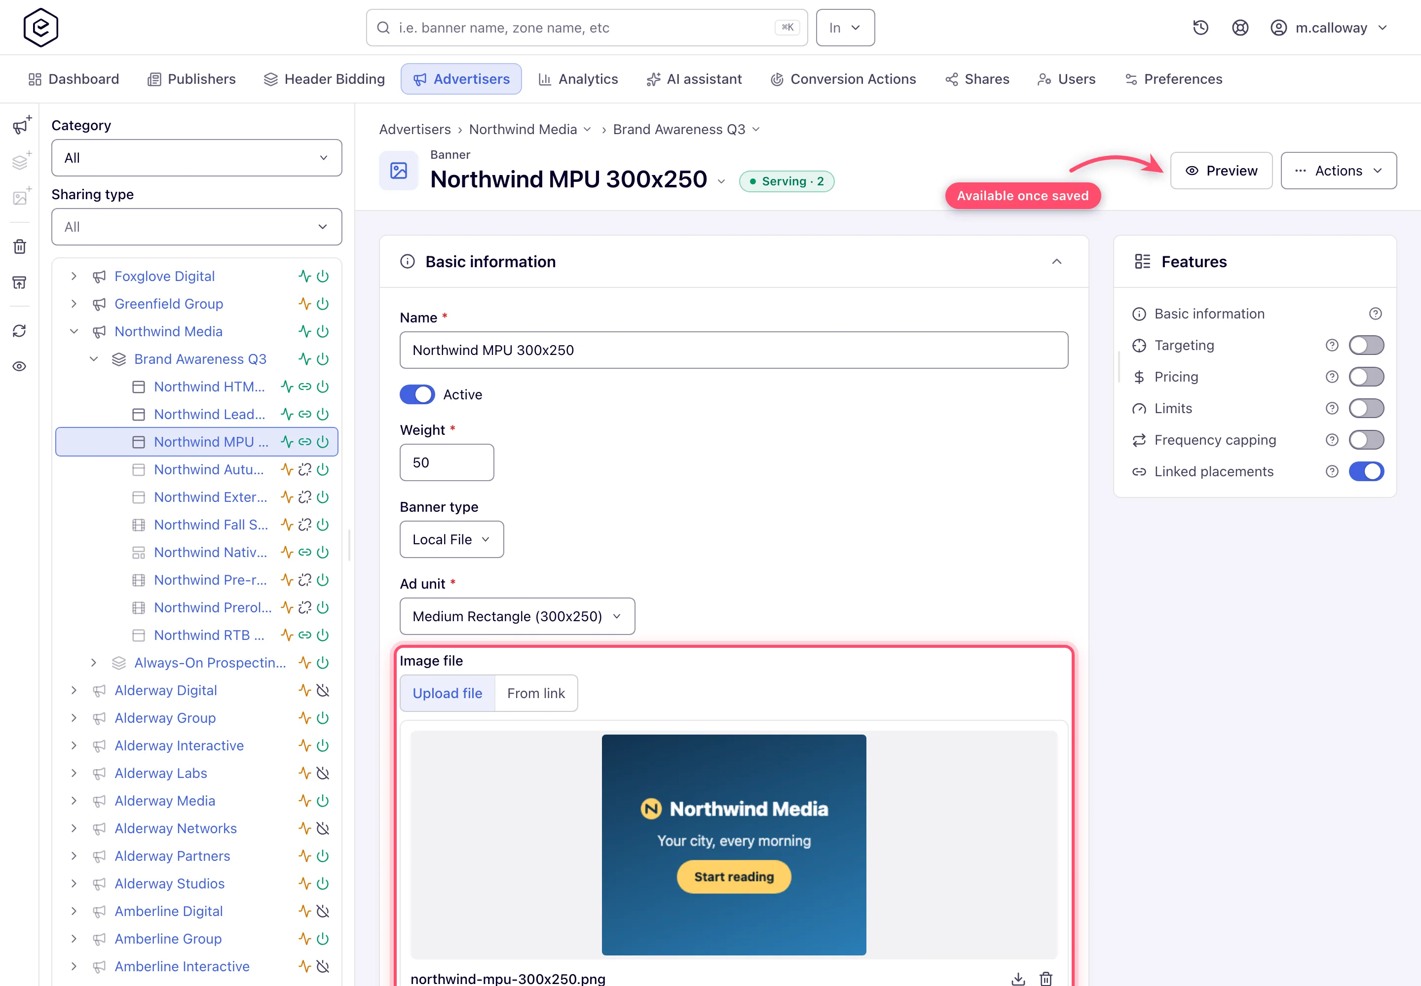Click the home logo icon
1421x986 pixels.
coord(41,28)
